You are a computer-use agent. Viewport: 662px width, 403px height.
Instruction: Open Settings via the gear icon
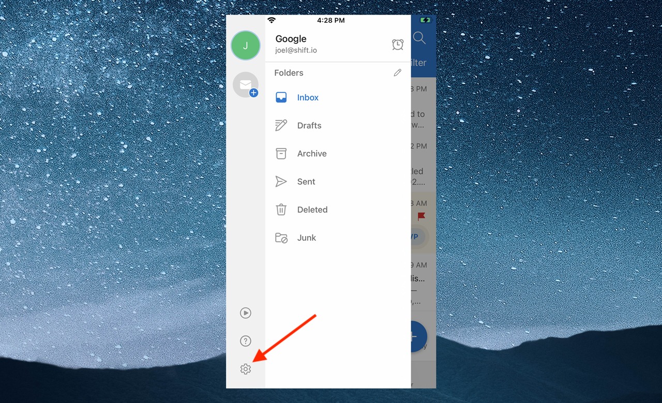click(246, 369)
